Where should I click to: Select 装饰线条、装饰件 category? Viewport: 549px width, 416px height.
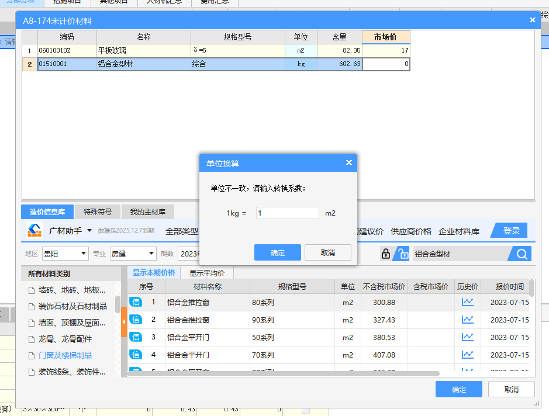point(72,372)
